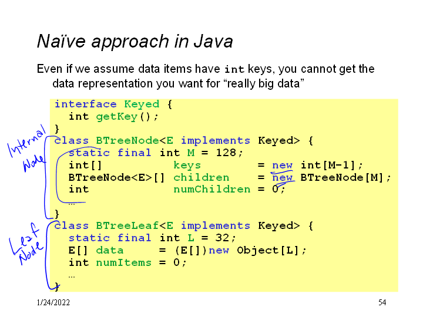Screen dimensions: 423x317
Task: Click the "keys" field name
Action: [187, 165]
